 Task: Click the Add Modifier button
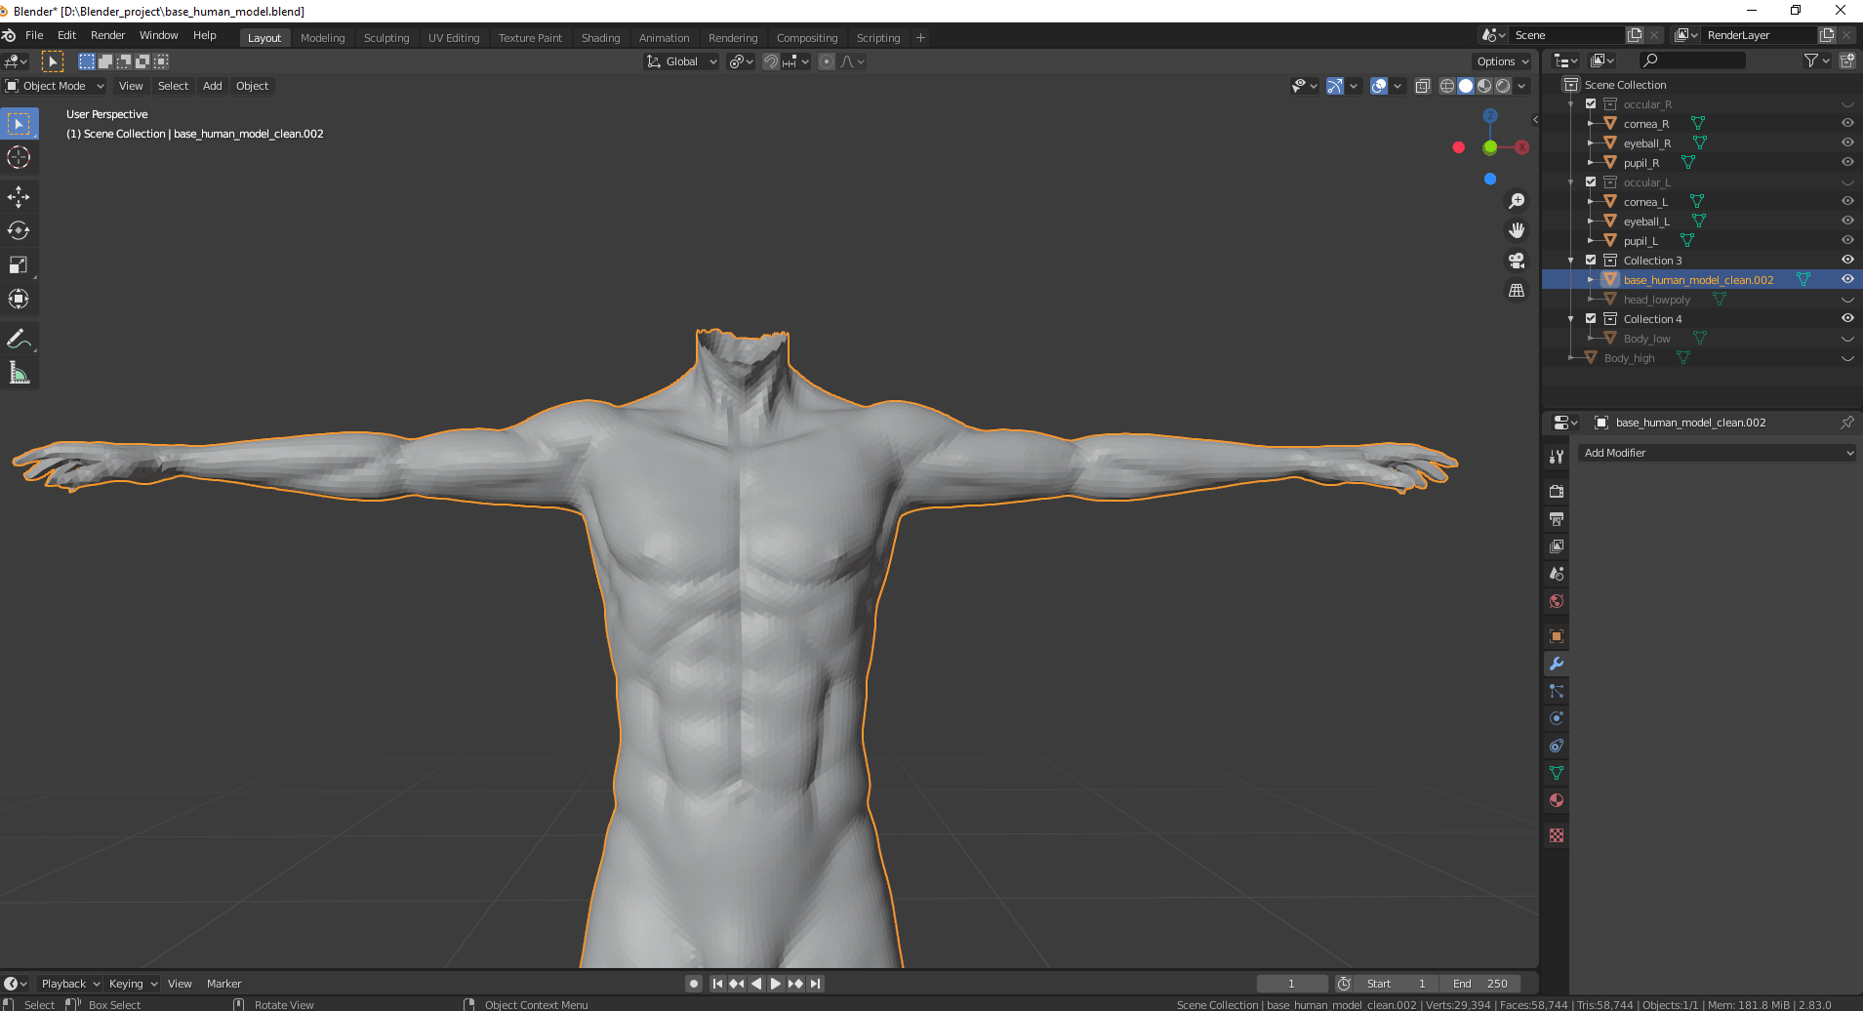coord(1716,452)
